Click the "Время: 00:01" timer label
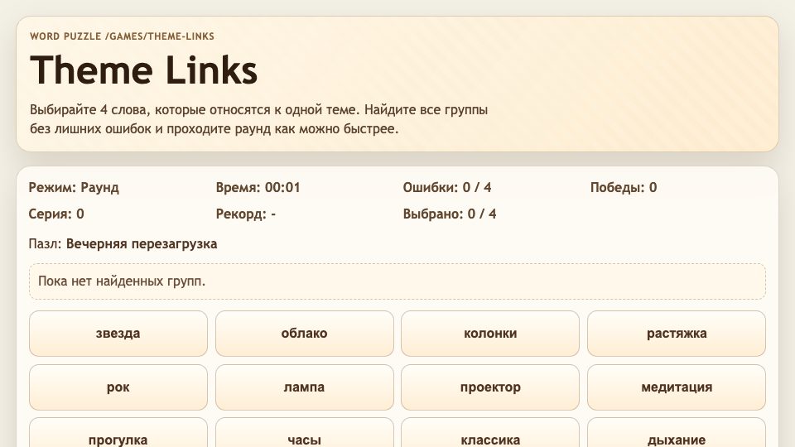 [258, 188]
